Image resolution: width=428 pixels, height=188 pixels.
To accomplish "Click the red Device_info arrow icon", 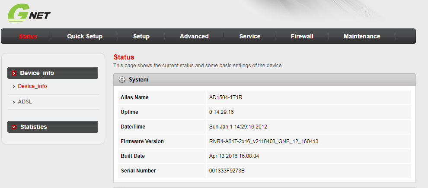I will click(x=14, y=73).
